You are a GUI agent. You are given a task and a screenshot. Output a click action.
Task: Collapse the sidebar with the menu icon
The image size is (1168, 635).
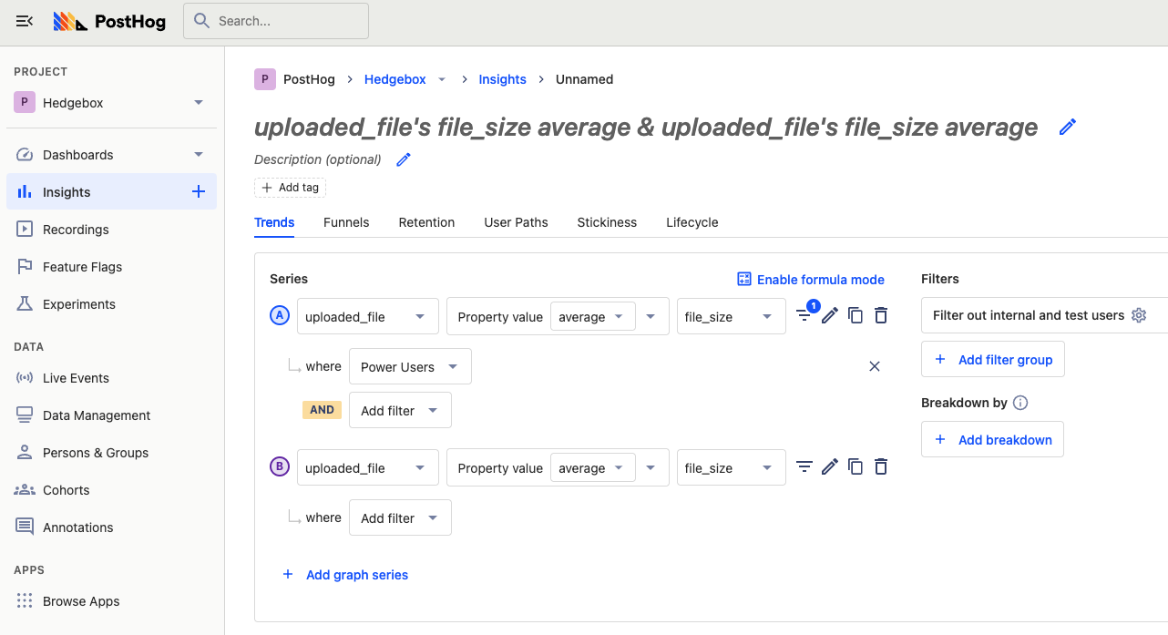(25, 21)
